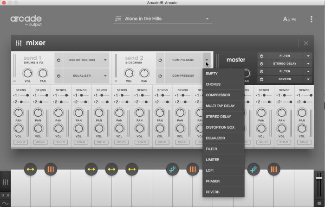The width and height of the screenshot is (325, 207).
Task: Click the rightmost orange bars key modifier icon
Action: point(274,169)
